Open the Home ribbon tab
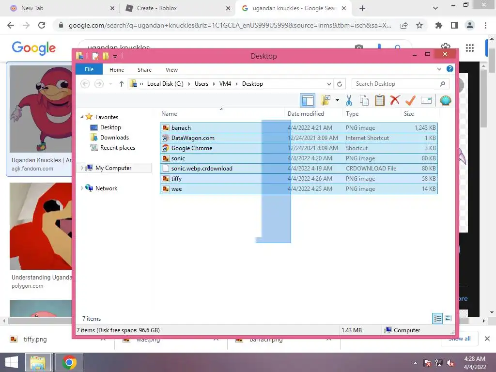The height and width of the screenshot is (372, 496). [x=117, y=70]
